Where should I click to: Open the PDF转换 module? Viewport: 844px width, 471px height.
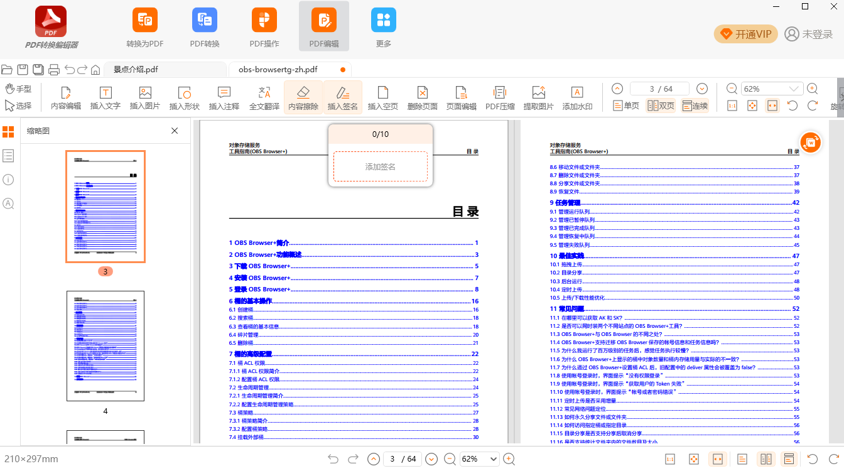pos(205,28)
